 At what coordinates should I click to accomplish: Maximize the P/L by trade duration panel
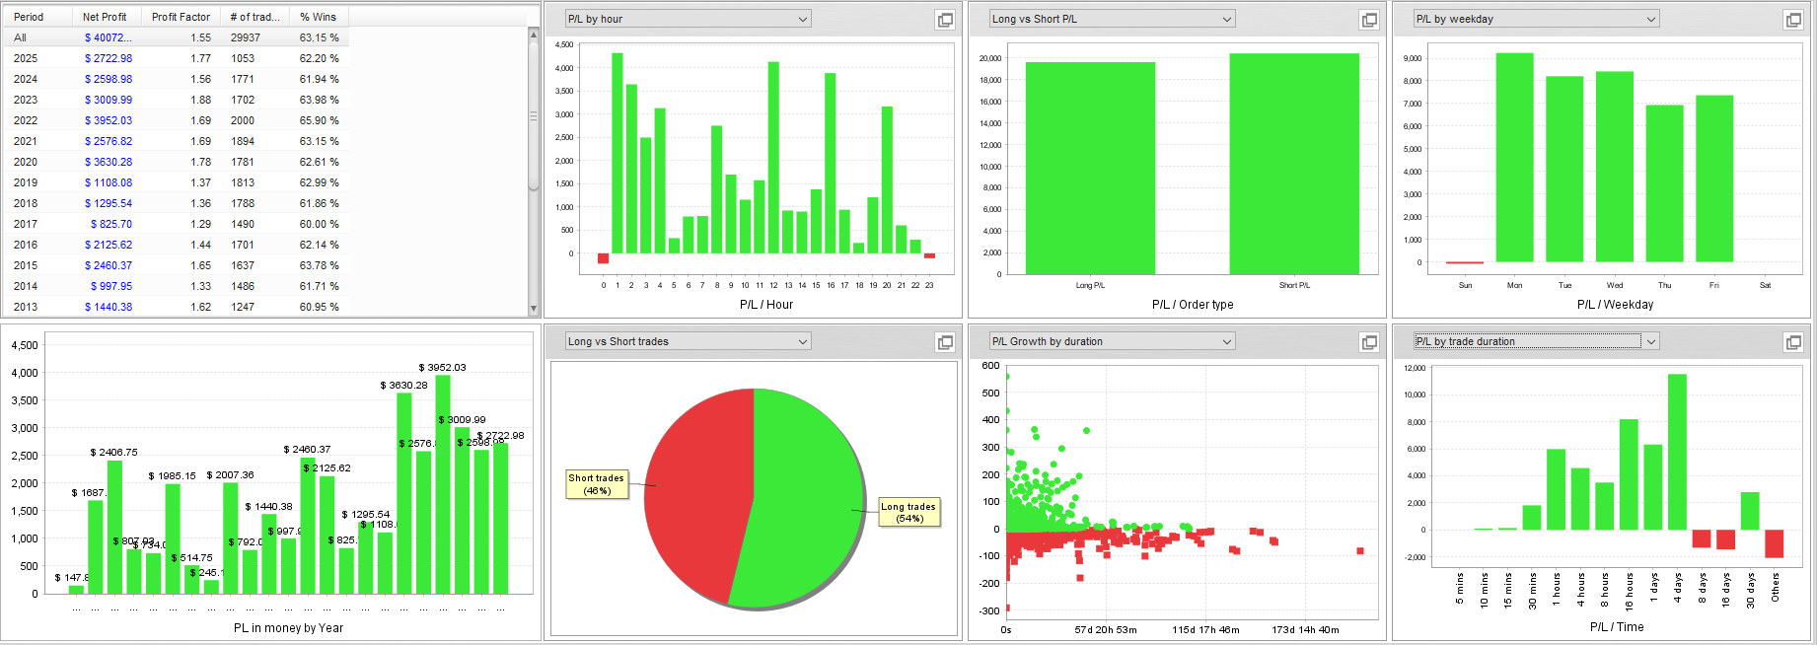pos(1793,342)
